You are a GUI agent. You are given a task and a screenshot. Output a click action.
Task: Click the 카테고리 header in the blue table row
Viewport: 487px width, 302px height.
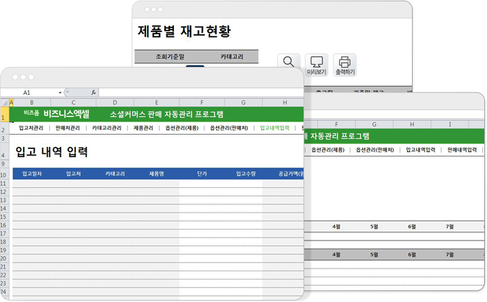coord(115,174)
